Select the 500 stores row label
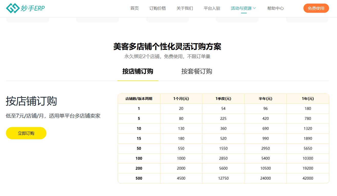The width and height of the screenshot is (337, 196). pyautogui.click(x=139, y=178)
